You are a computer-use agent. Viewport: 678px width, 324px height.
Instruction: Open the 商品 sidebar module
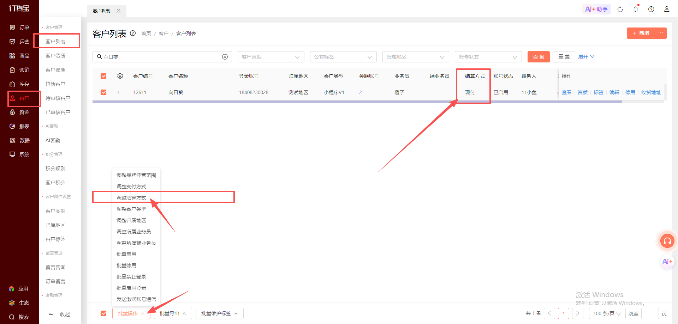[x=19, y=56]
